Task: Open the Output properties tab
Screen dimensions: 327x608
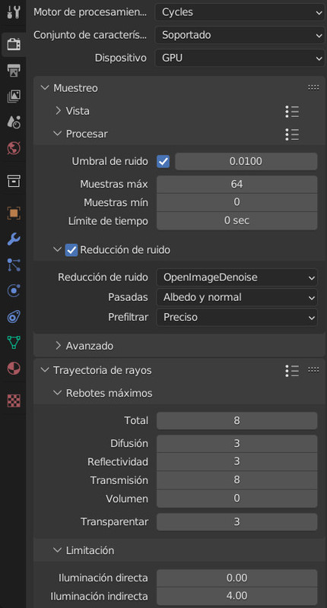Action: point(14,71)
